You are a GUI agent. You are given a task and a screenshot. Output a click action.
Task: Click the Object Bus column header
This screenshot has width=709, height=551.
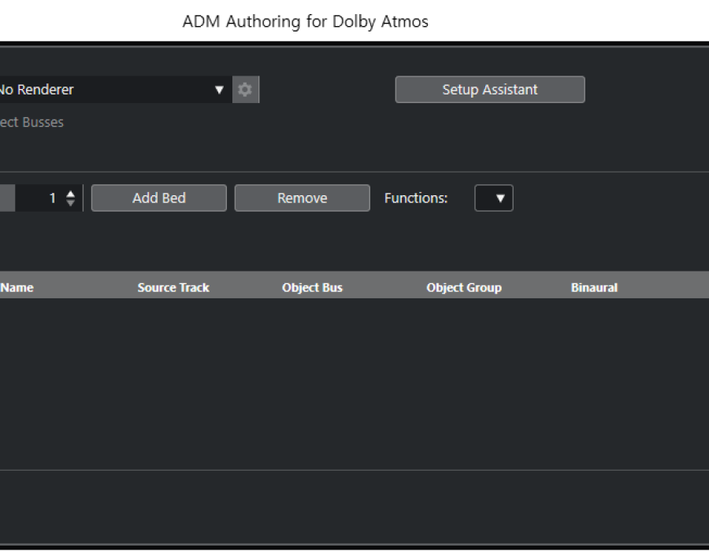tap(312, 287)
